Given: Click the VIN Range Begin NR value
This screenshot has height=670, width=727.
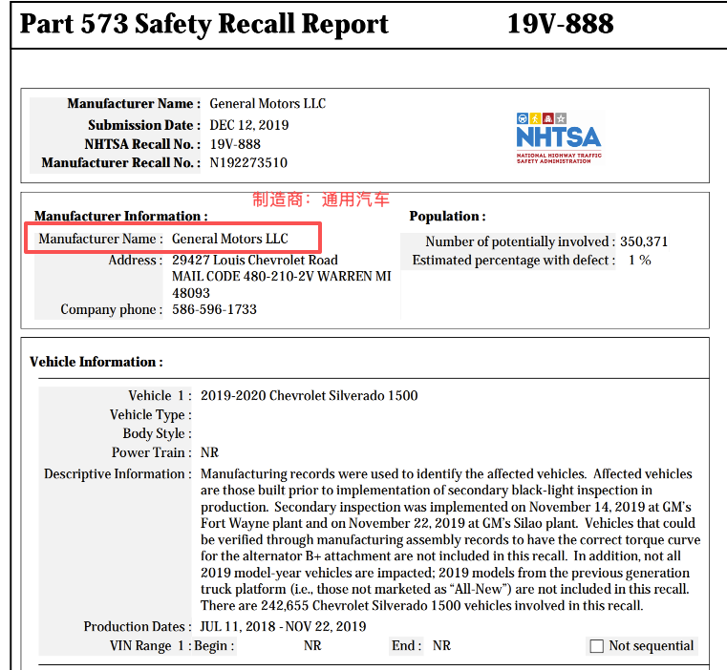Looking at the screenshot, I should [x=312, y=646].
